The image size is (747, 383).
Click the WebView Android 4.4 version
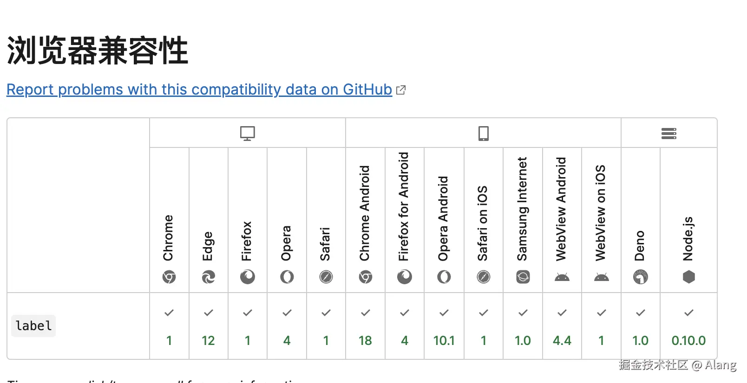(562, 341)
